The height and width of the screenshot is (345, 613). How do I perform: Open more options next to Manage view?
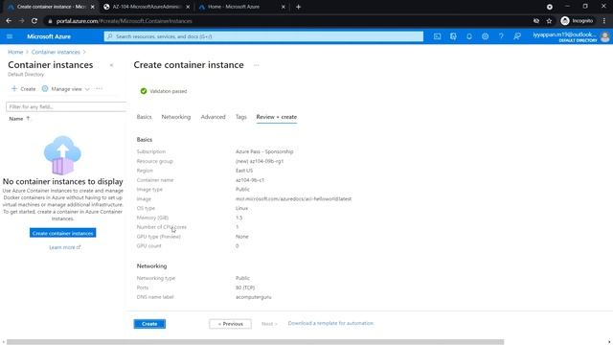pos(100,89)
